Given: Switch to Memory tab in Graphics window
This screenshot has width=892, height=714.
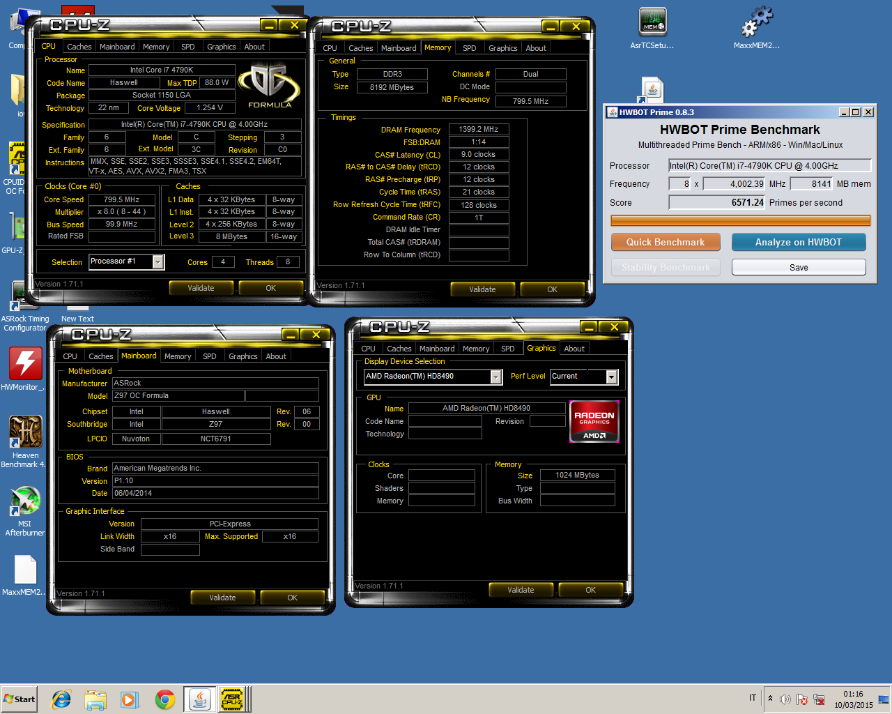Looking at the screenshot, I should tap(476, 349).
